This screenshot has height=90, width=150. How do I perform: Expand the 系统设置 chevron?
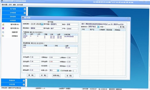coord(24,84)
